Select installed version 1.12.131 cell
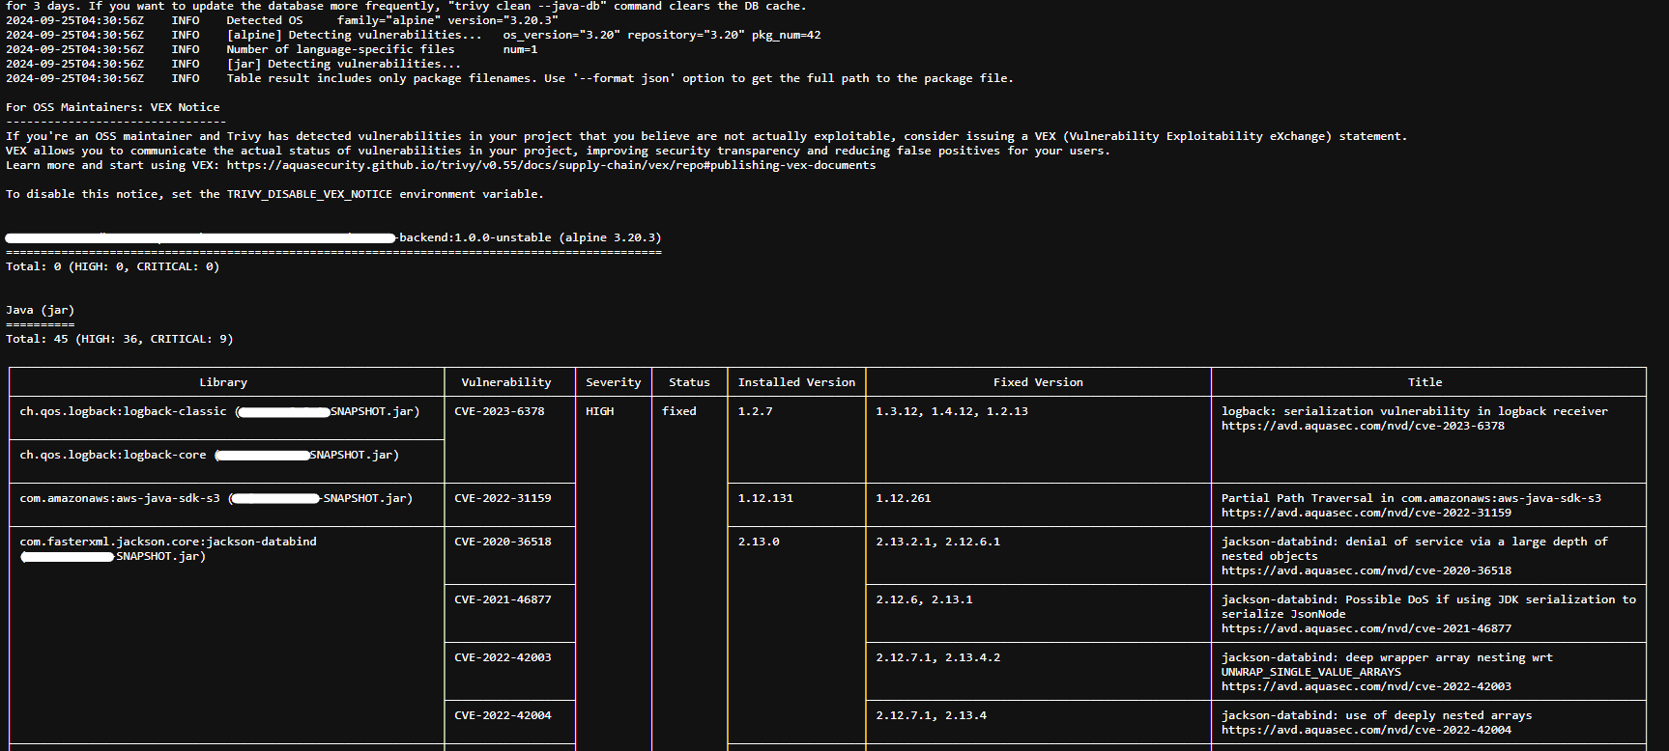 pos(765,498)
